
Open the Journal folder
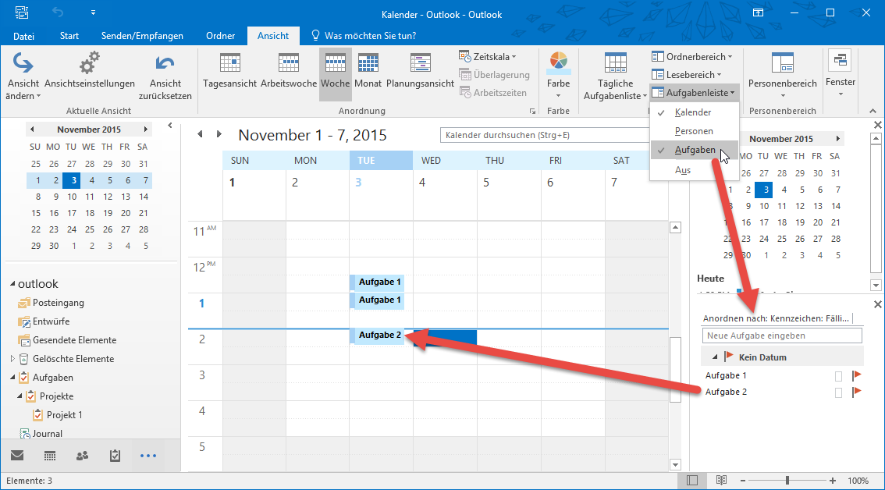coord(48,434)
